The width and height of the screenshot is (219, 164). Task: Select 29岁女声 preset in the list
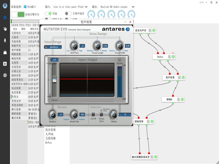point(33,97)
